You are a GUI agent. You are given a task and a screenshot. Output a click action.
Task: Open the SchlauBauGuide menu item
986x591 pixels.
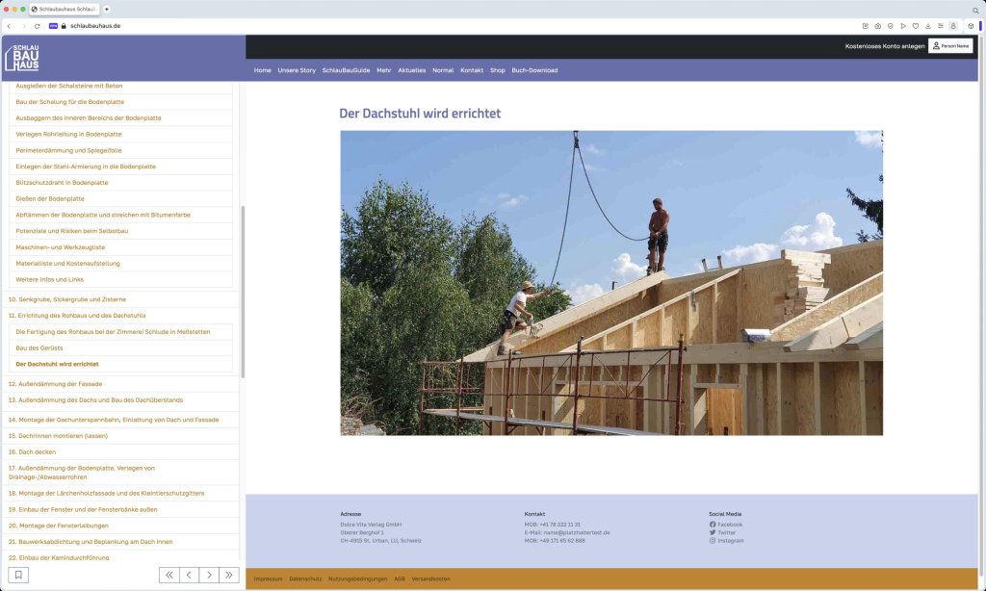point(346,70)
